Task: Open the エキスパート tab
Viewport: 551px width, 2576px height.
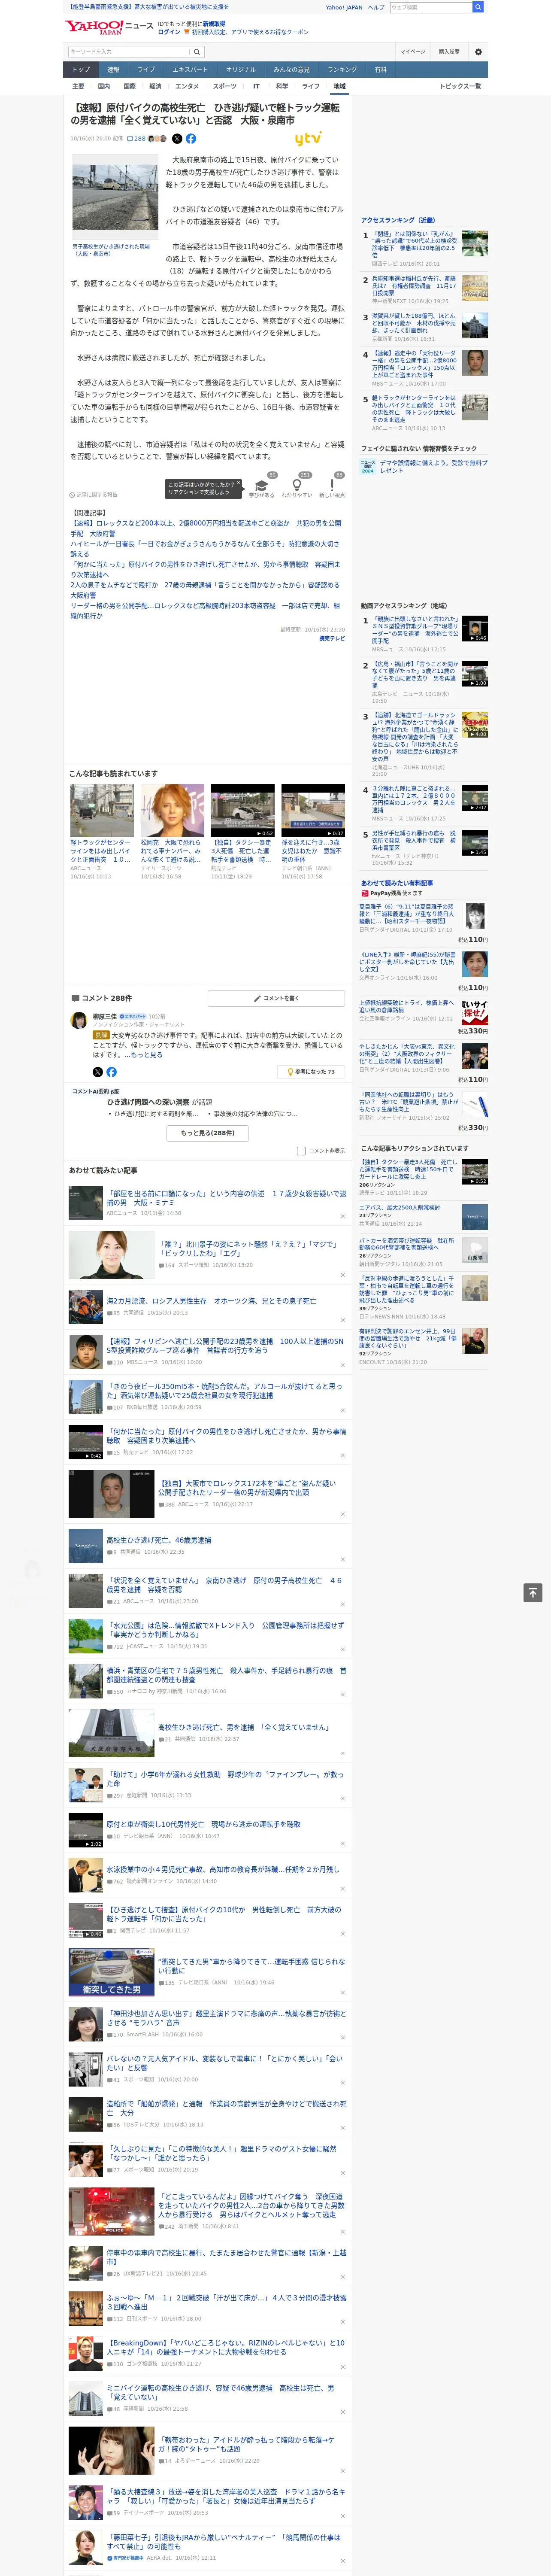Action: click(190, 70)
